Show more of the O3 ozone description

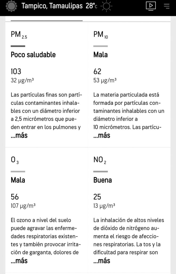tap(19, 261)
